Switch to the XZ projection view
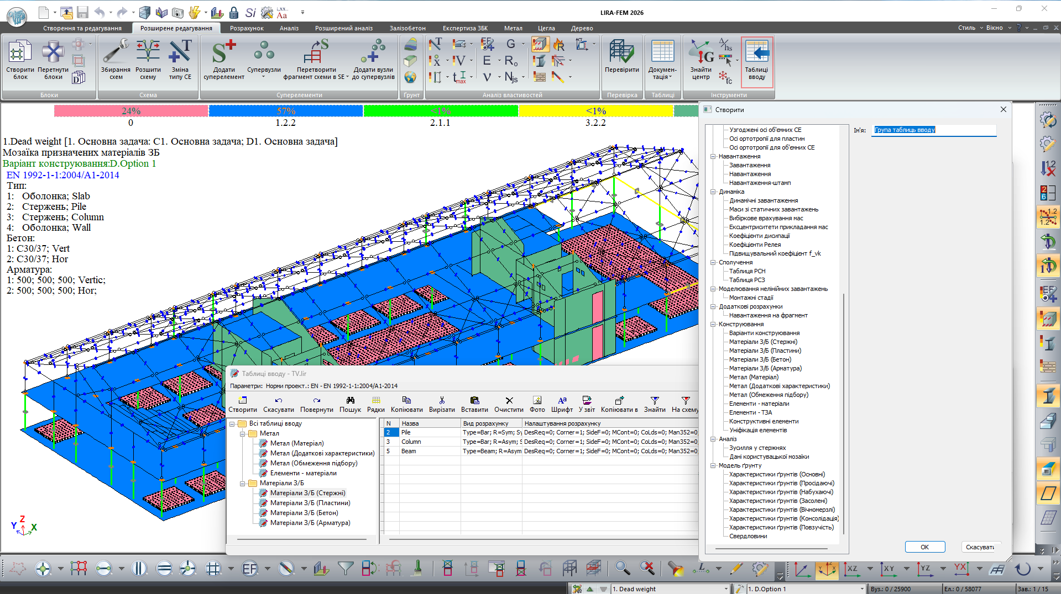This screenshot has width=1061, height=594. [852, 569]
